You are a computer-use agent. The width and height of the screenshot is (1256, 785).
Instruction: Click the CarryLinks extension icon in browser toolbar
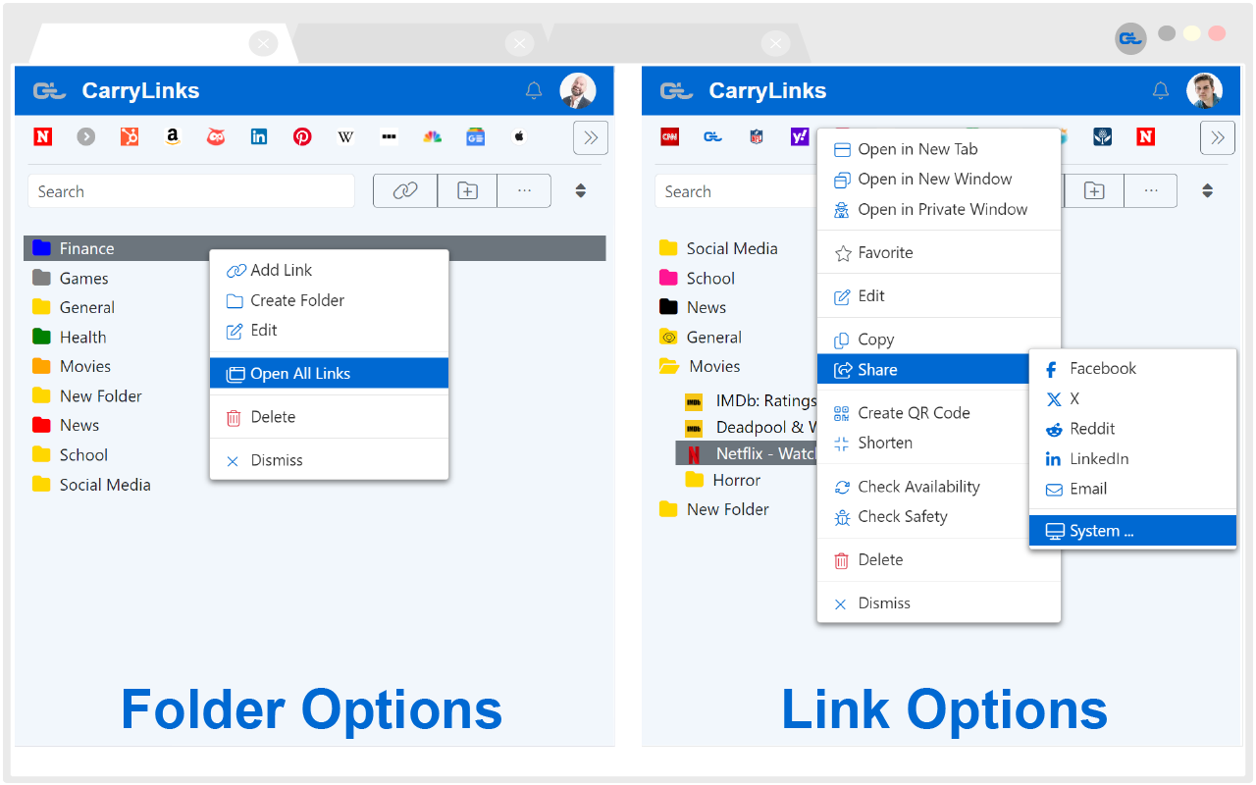point(1129,38)
